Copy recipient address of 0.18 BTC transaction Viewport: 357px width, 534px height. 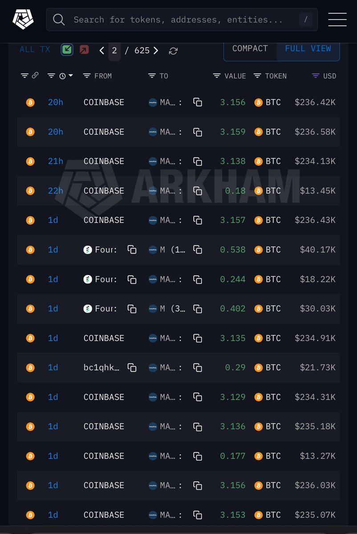pyautogui.click(x=198, y=191)
